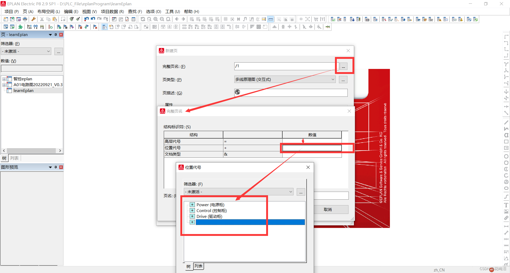Viewport: 510px width, 273px height.
Task: Open the 筛选器 dropdown in 位置代号 dialog
Action: coord(239,192)
